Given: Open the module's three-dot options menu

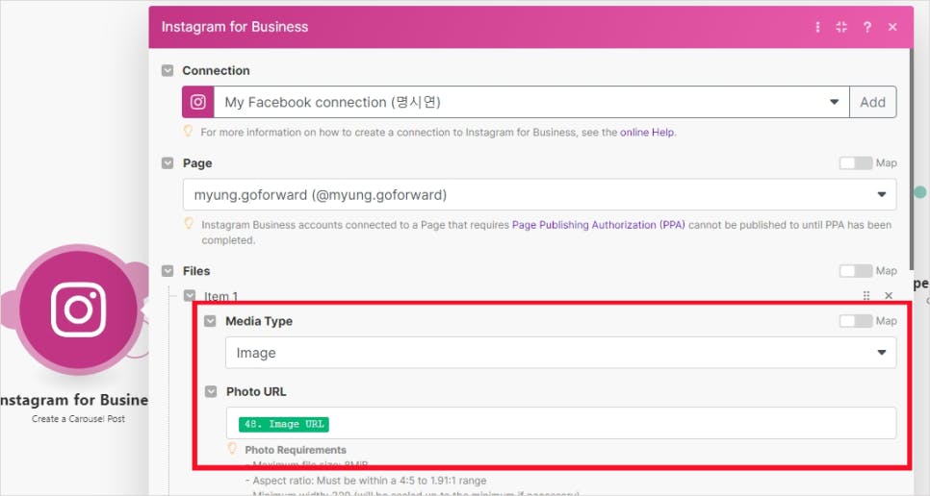Looking at the screenshot, I should tap(818, 27).
